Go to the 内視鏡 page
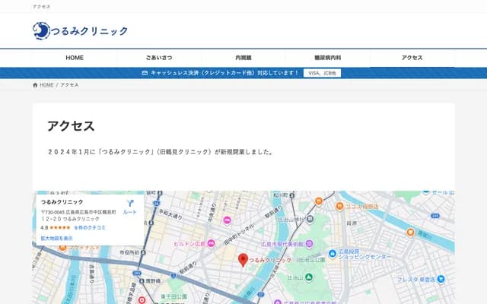Viewport: 487px width, 304px height. (x=243, y=58)
